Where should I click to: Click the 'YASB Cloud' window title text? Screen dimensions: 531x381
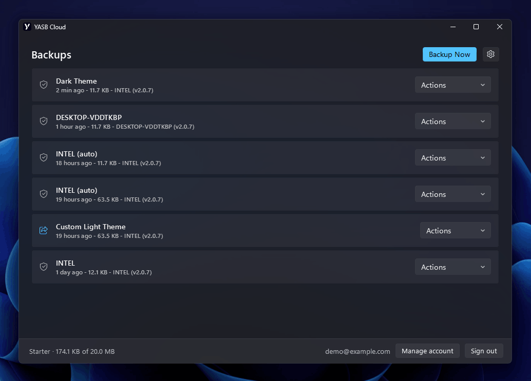(50, 27)
